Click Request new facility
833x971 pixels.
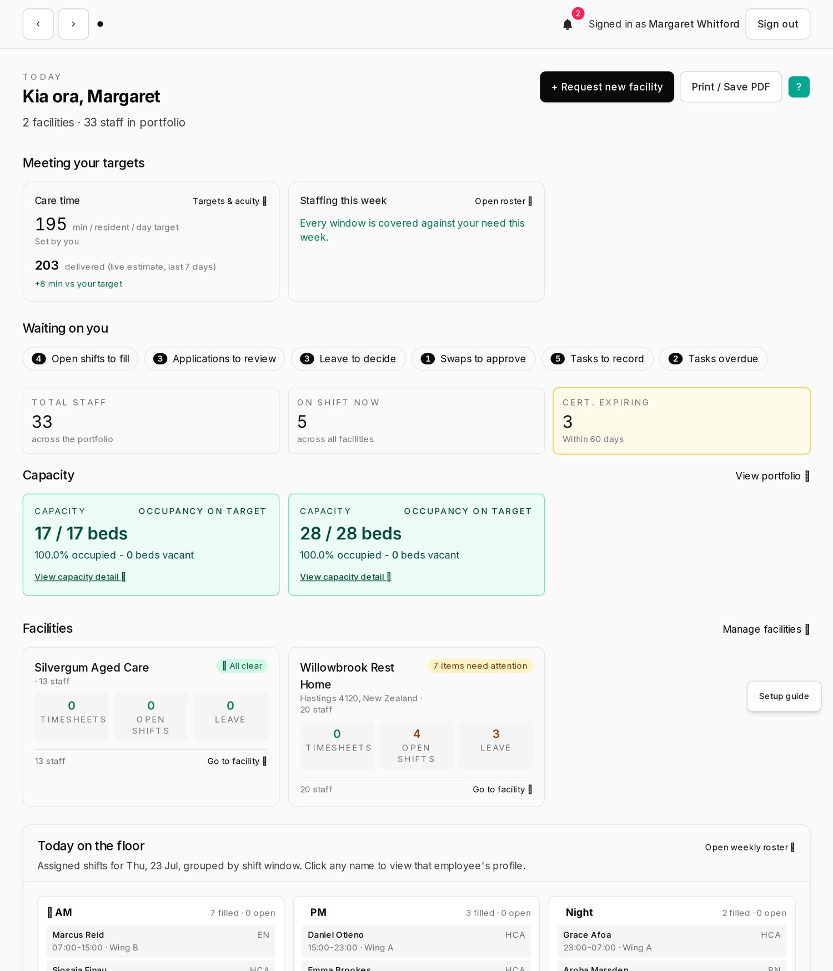[607, 87]
